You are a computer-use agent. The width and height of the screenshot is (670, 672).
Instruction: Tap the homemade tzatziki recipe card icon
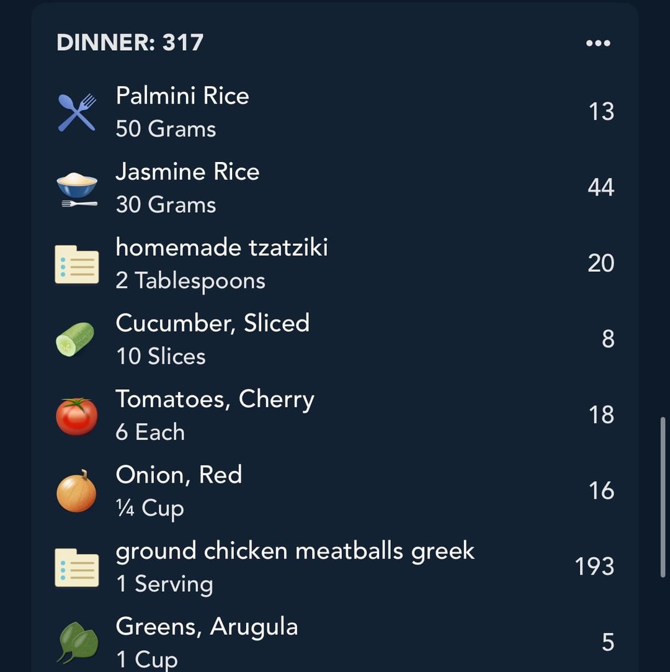tap(77, 264)
